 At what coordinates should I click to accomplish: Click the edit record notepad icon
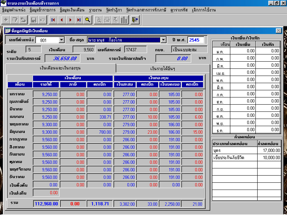[15, 20]
